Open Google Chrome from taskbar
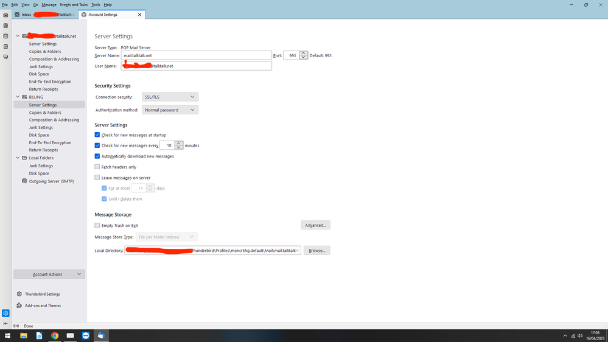 click(55, 336)
